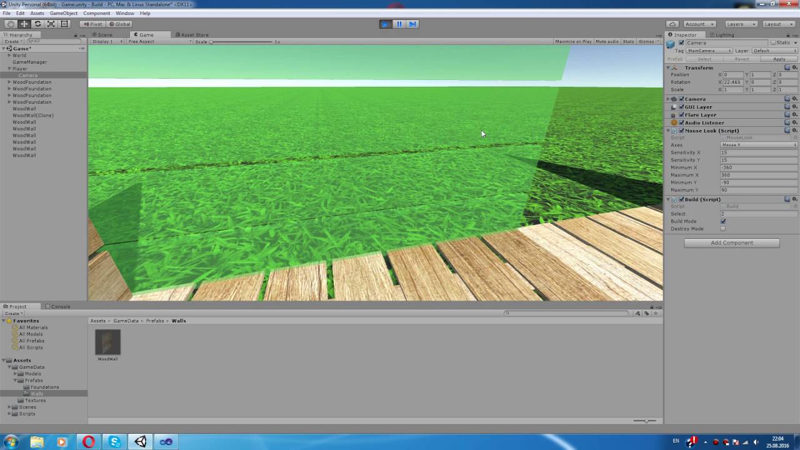The height and width of the screenshot is (450, 800).
Task: Click the Sensitivity X field
Action: [x=759, y=152]
